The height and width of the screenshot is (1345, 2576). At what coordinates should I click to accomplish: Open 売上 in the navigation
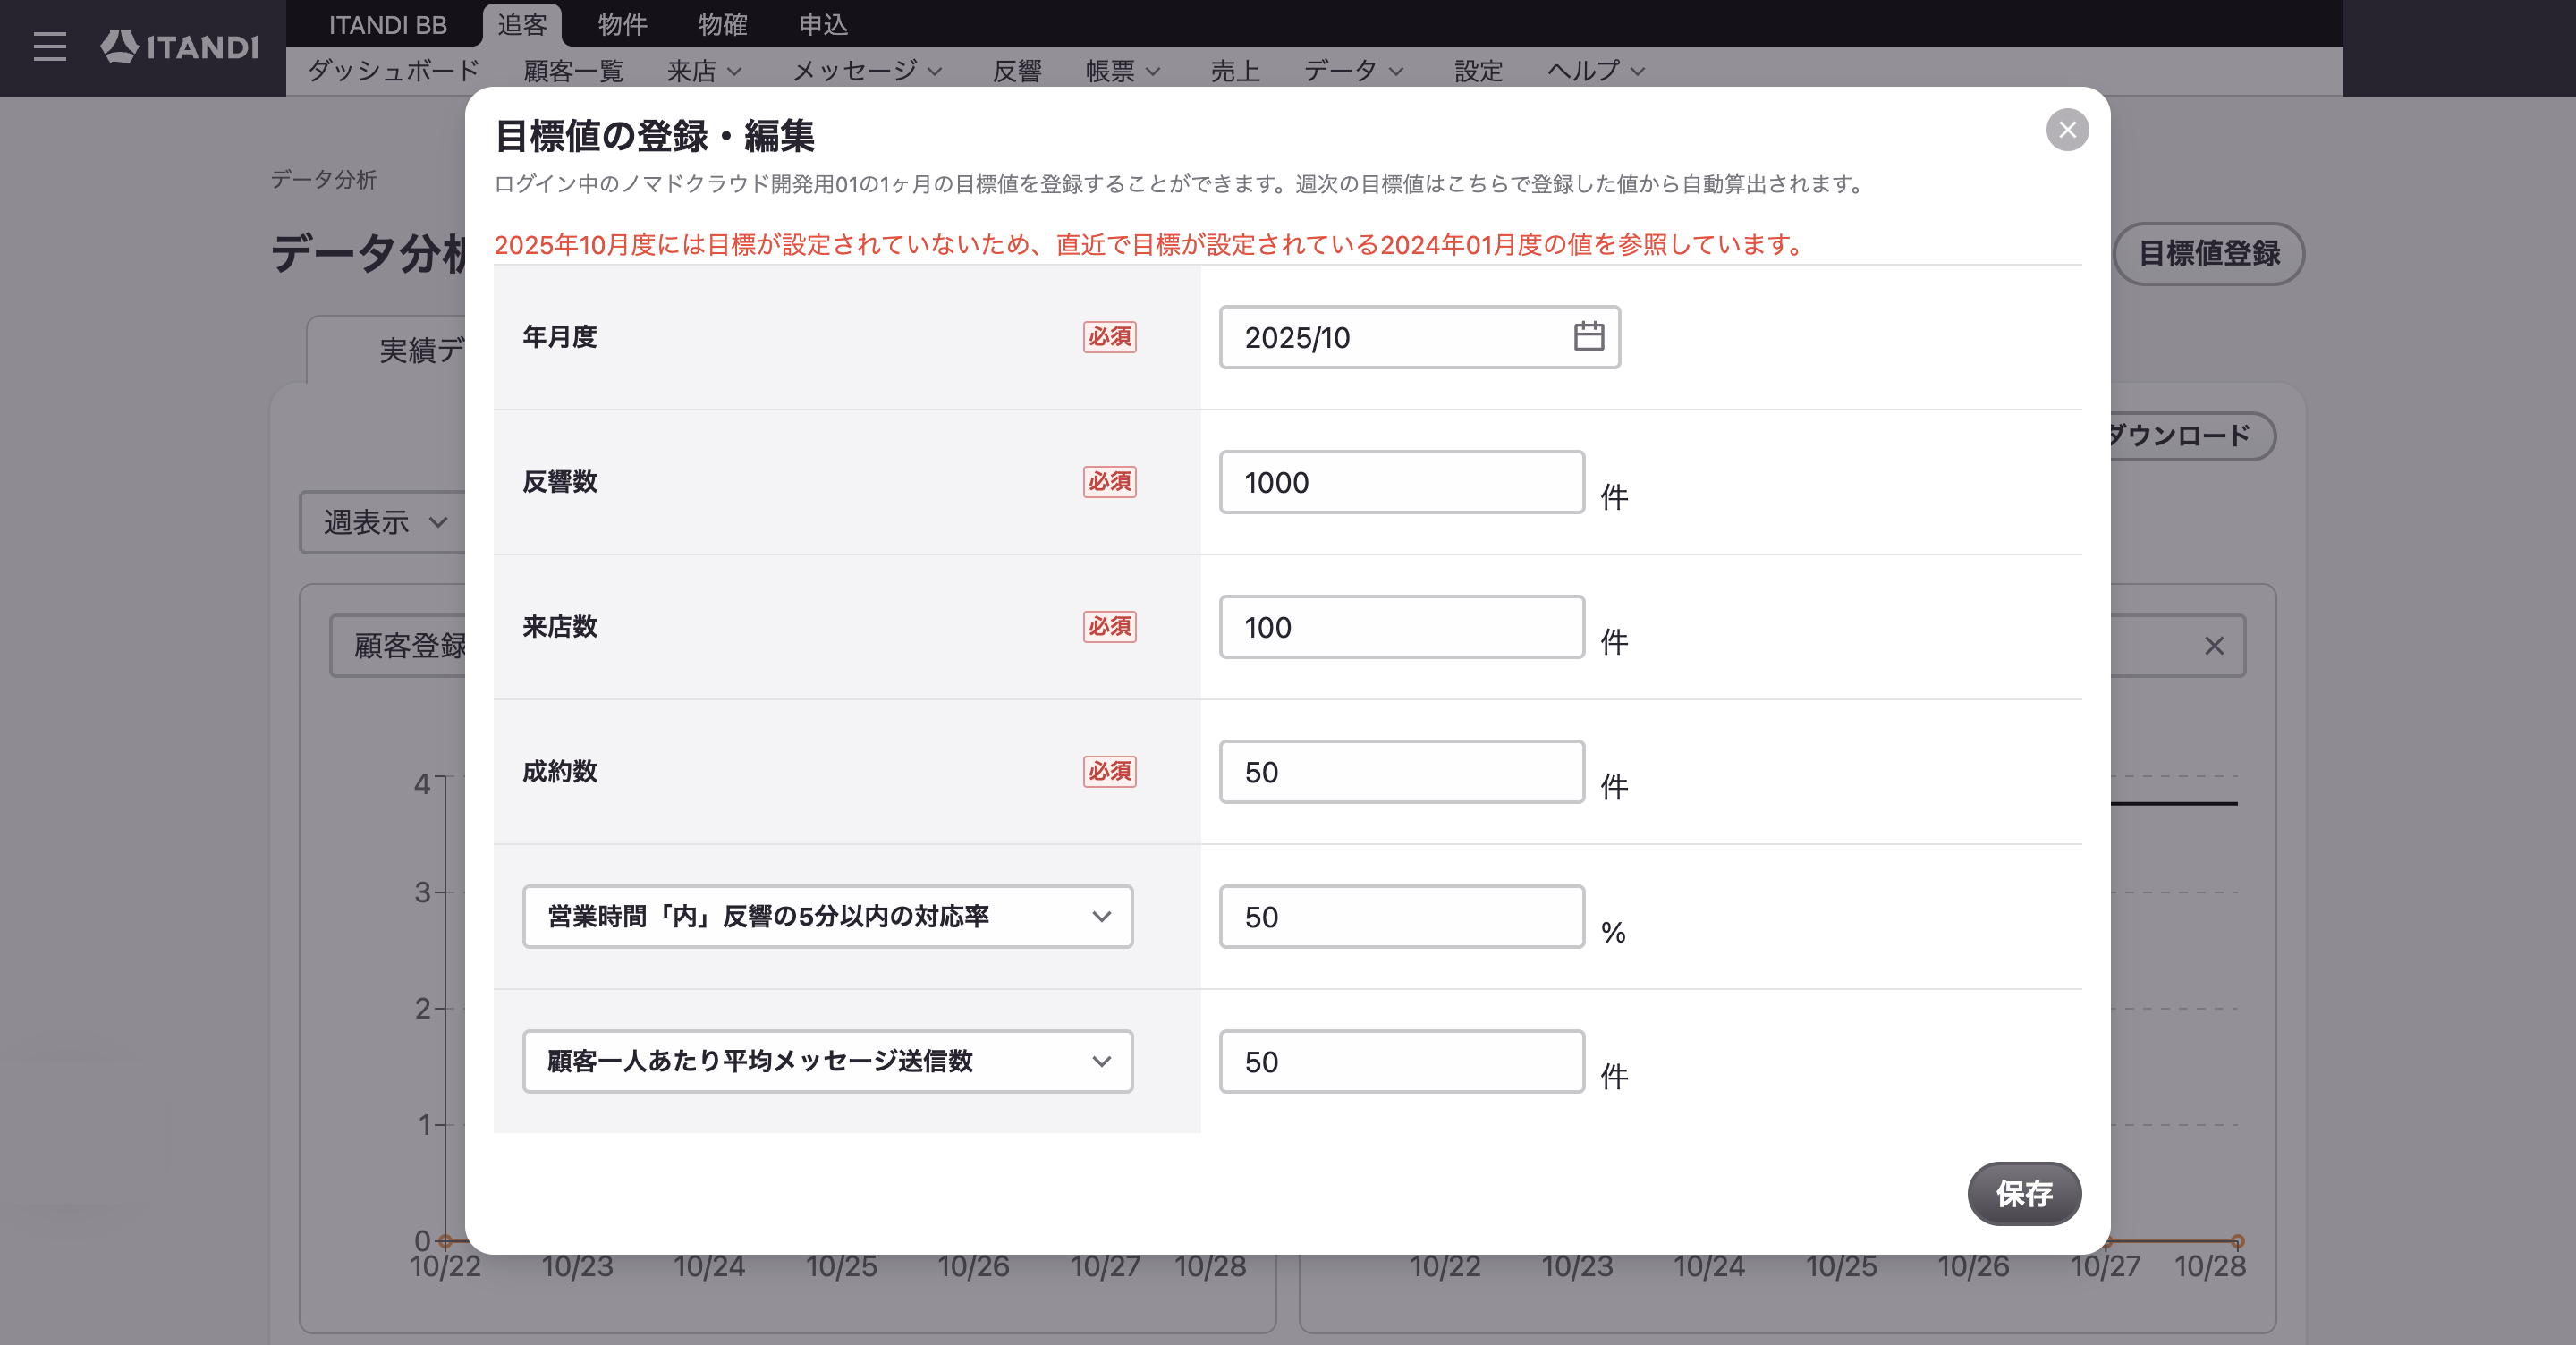point(1235,71)
